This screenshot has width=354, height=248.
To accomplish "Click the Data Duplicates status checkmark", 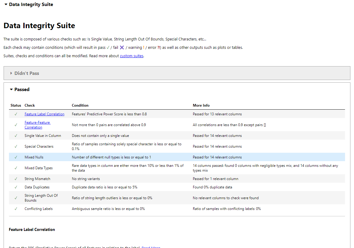I will [x=16, y=187].
